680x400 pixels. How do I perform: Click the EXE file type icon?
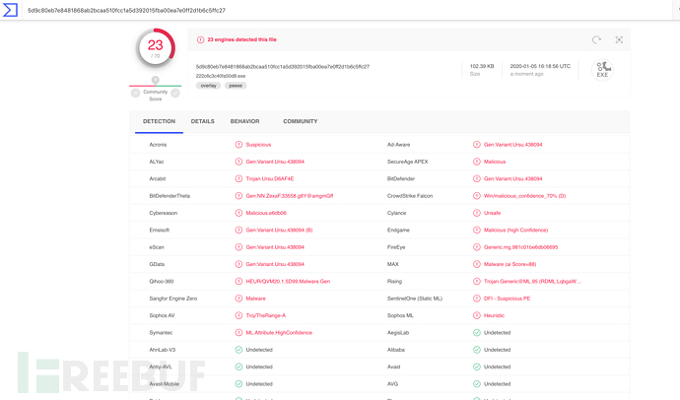point(602,70)
